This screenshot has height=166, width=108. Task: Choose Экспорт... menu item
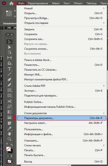pyautogui.click(x=62, y=91)
